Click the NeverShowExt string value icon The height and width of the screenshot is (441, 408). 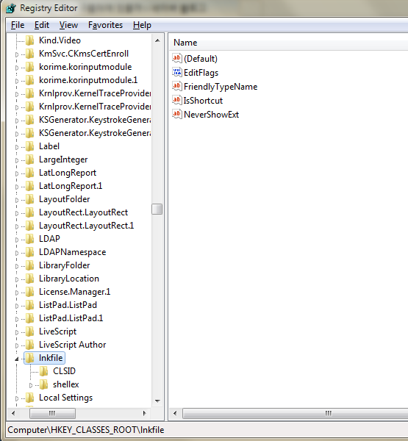(177, 114)
